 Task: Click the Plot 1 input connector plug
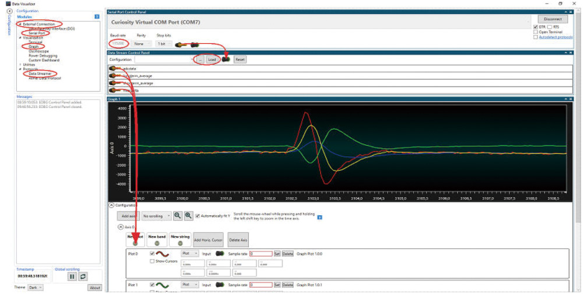pos(221,285)
